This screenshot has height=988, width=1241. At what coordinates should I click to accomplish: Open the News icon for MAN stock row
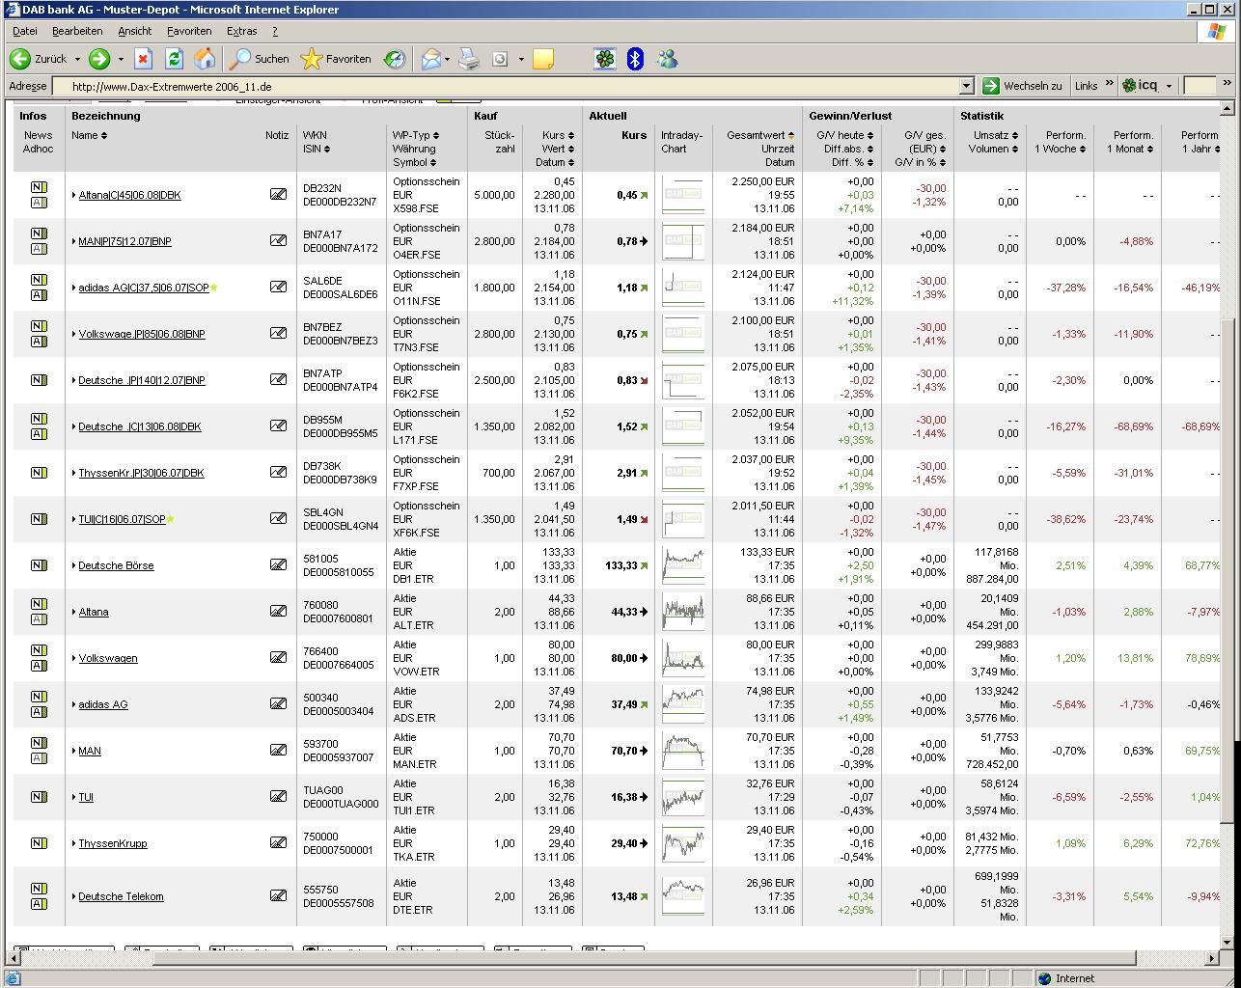39,743
